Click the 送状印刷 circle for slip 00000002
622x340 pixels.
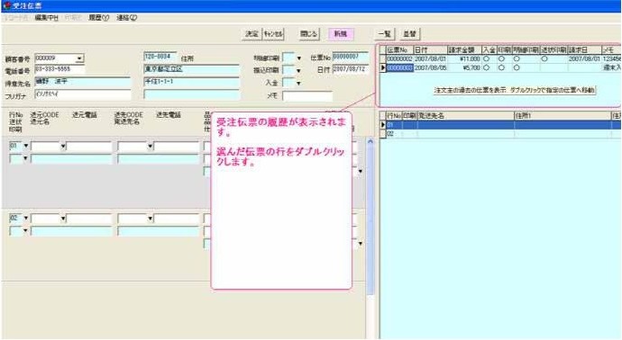pyautogui.click(x=544, y=58)
